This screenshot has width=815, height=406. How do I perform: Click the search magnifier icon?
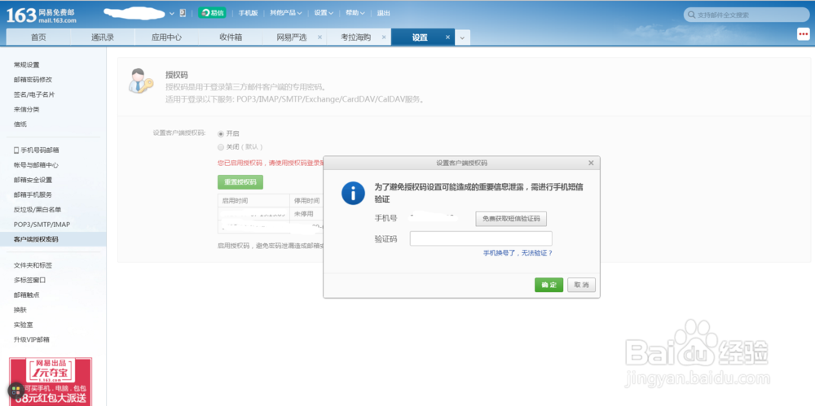[691, 15]
